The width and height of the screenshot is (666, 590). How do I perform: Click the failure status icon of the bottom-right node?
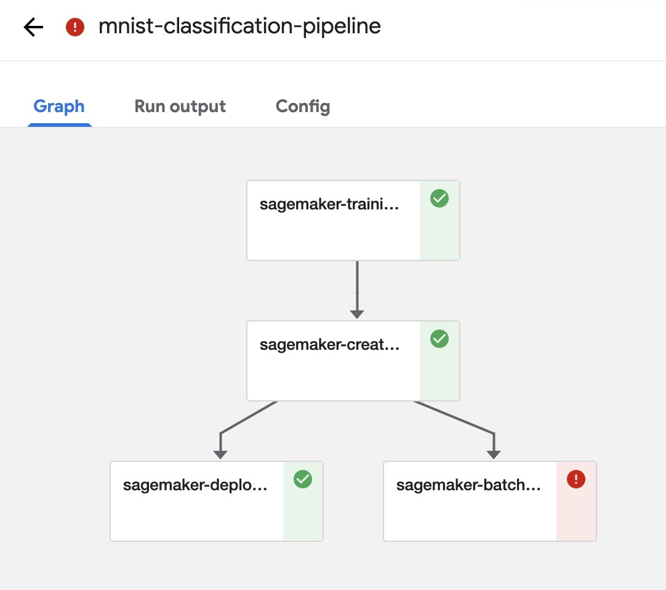tap(576, 479)
